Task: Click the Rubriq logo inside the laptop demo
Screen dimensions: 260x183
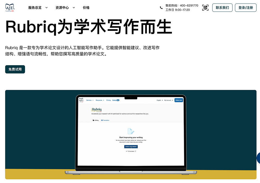Action: tap(96, 110)
